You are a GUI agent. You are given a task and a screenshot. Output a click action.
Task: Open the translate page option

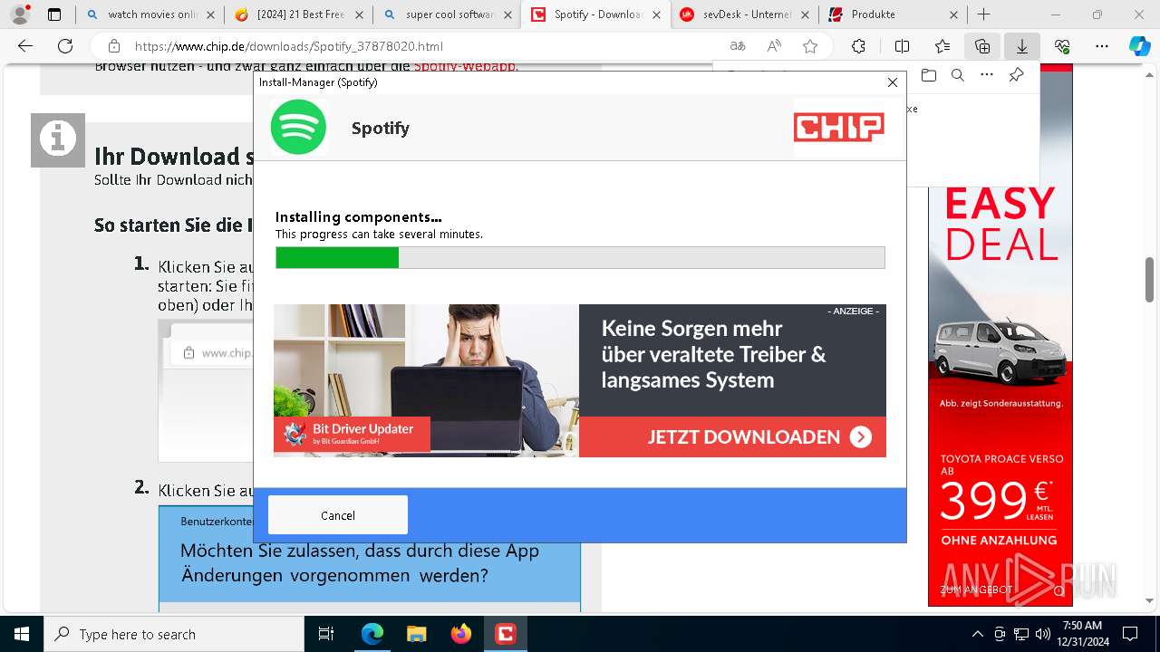[738, 46]
